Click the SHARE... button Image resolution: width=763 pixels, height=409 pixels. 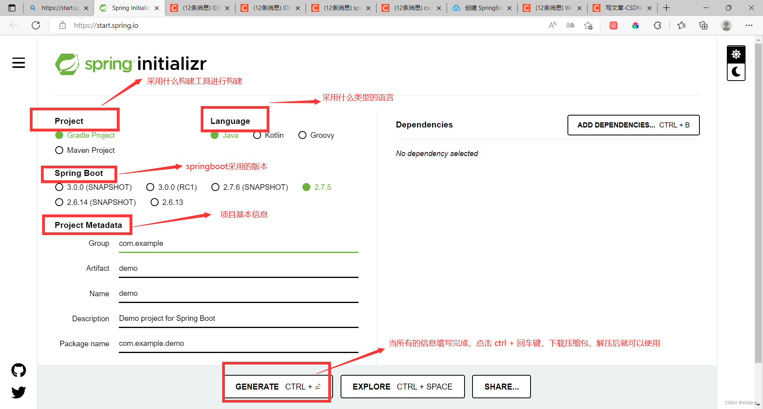(502, 386)
